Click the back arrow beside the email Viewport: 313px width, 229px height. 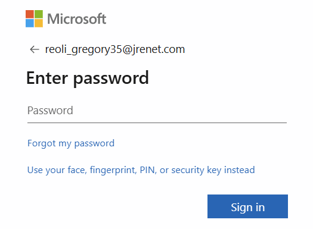click(x=35, y=49)
